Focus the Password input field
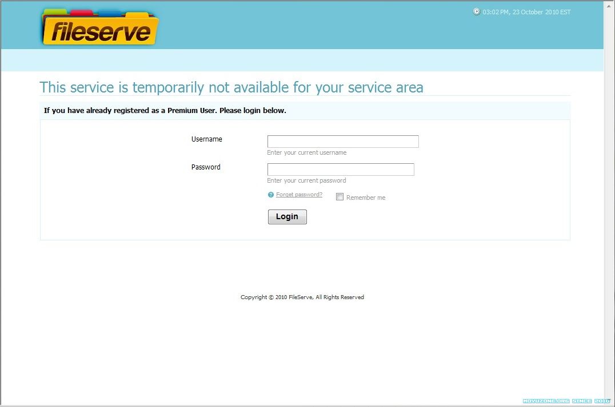615x407 pixels. (x=341, y=169)
